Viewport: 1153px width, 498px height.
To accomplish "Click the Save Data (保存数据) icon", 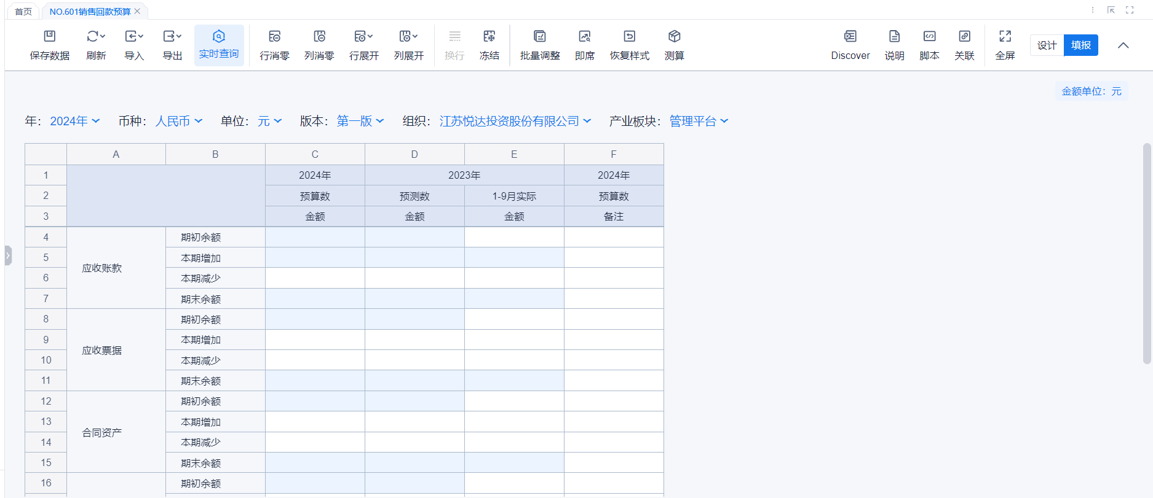I will point(50,37).
